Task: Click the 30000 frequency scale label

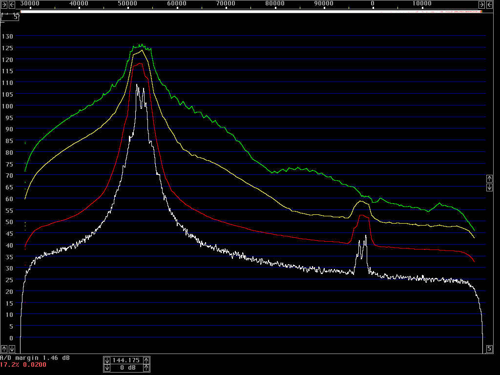Action: point(30,3)
